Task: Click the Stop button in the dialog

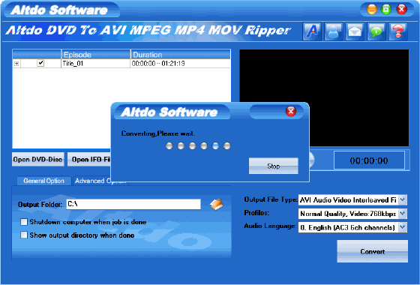Action: click(x=274, y=166)
